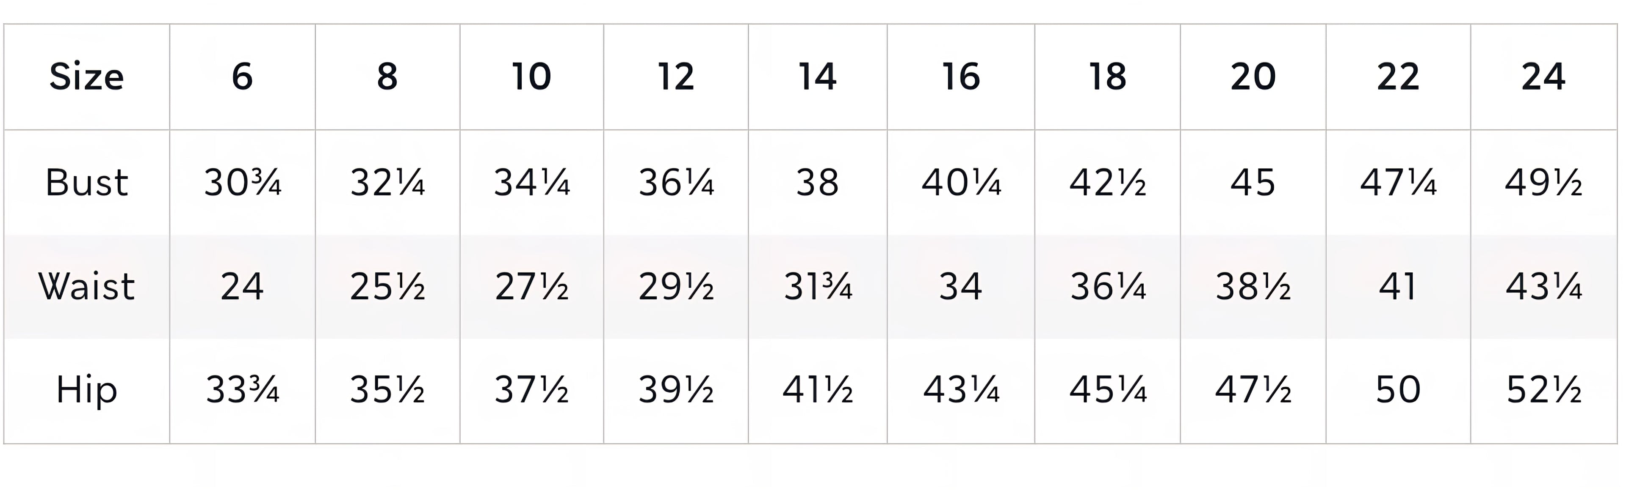Screen dimensions: 1626x490
Task: Select the Bust row label
Action: [x=86, y=183]
